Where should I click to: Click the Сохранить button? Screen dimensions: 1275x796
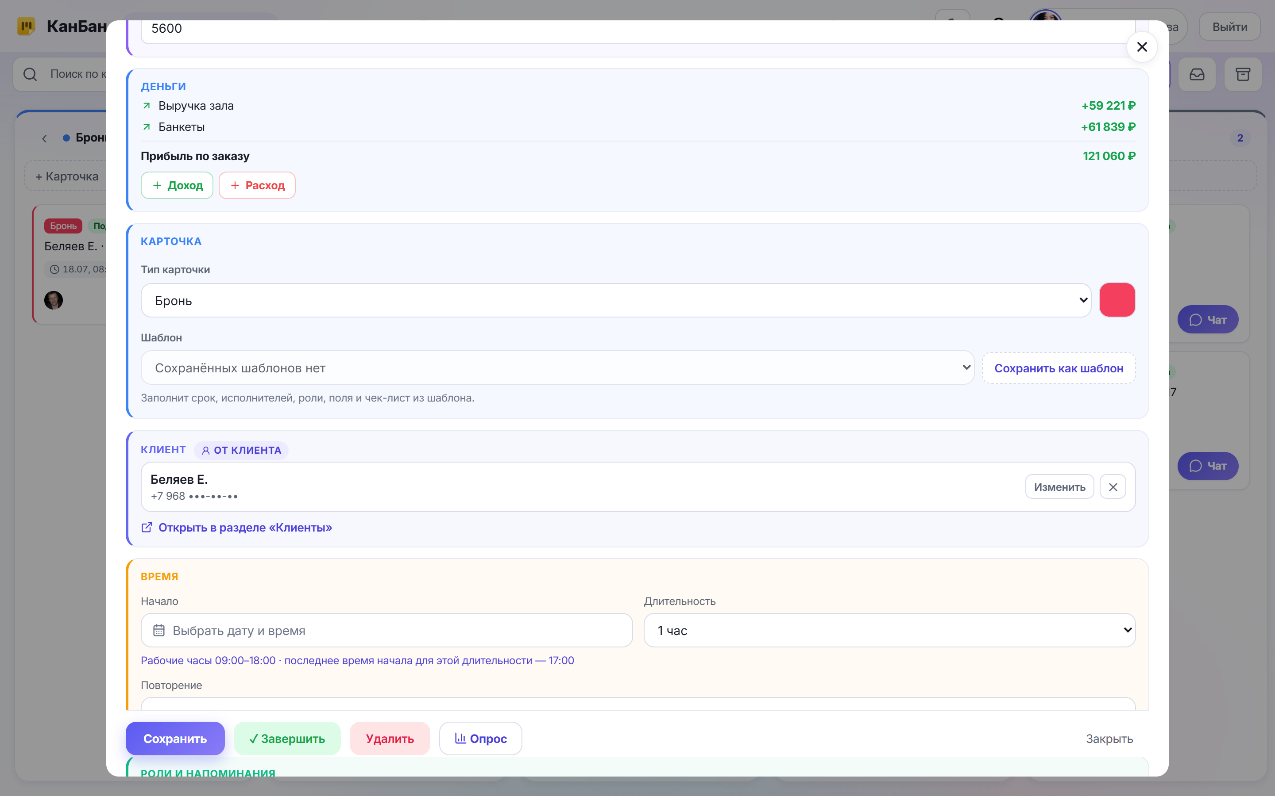click(x=175, y=738)
